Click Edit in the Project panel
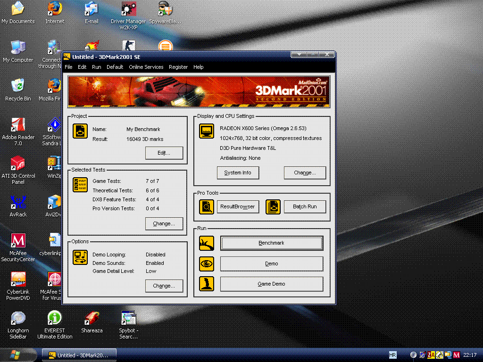The width and height of the screenshot is (483, 362). coord(164,153)
